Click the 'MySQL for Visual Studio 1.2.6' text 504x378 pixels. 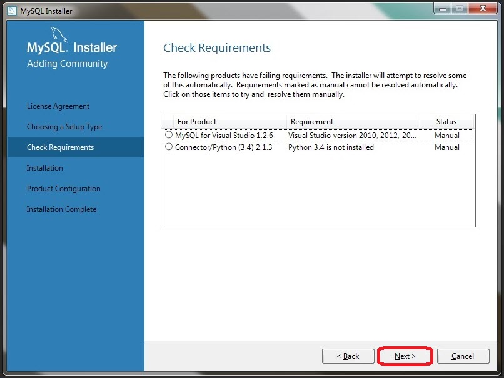click(224, 136)
